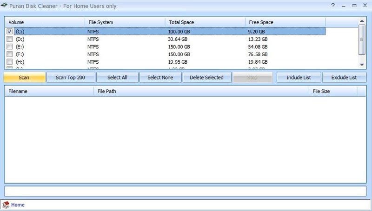
Task: Click the volume list scroll down arrow
Action: (x=362, y=65)
